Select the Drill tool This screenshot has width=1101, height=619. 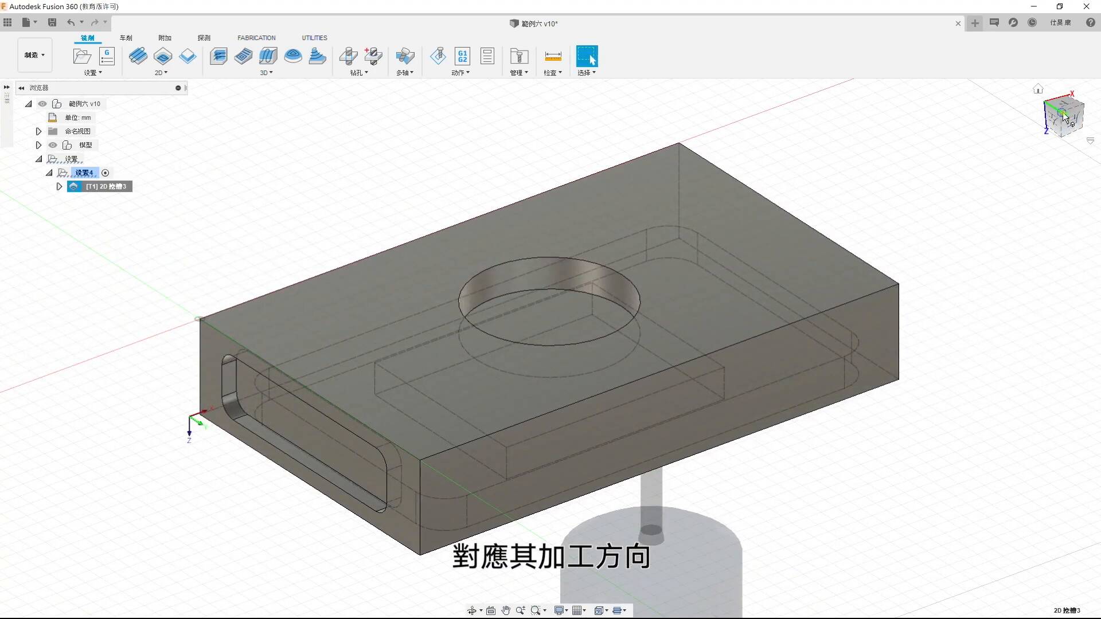(348, 56)
